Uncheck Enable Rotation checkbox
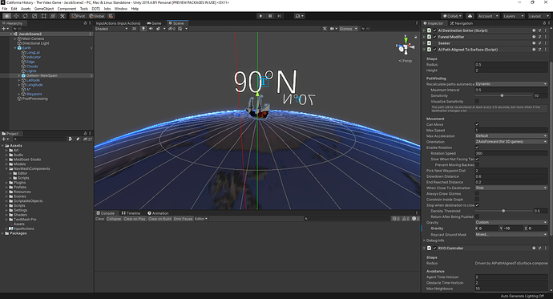553x299 pixels. click(x=477, y=147)
